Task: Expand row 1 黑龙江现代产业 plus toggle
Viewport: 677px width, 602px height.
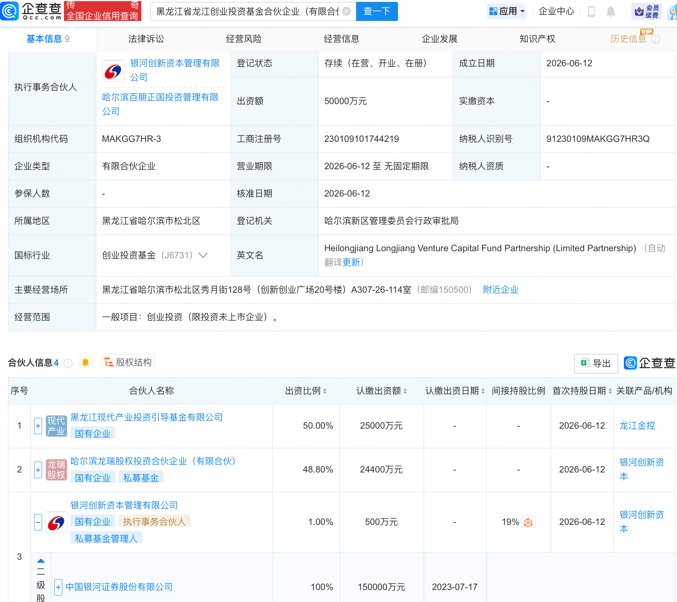Action: click(x=38, y=426)
